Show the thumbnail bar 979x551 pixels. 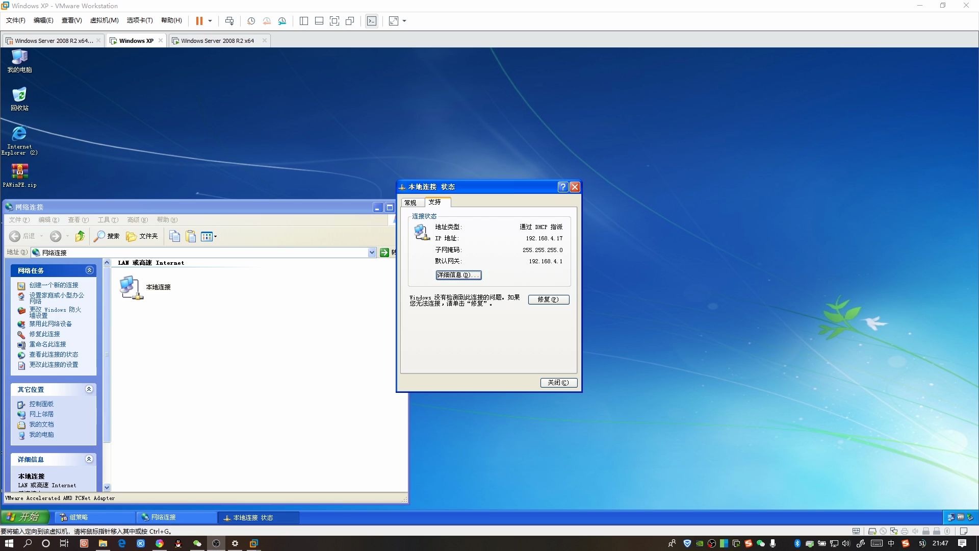pos(319,21)
